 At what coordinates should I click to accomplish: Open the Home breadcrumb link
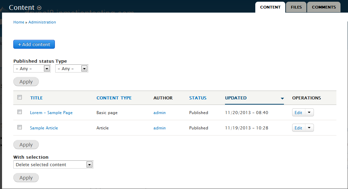(19, 22)
